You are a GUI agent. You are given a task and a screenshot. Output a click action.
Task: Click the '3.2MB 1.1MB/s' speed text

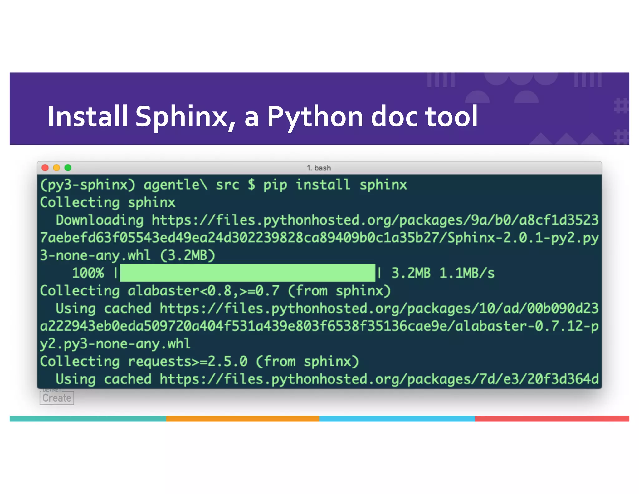[443, 273]
